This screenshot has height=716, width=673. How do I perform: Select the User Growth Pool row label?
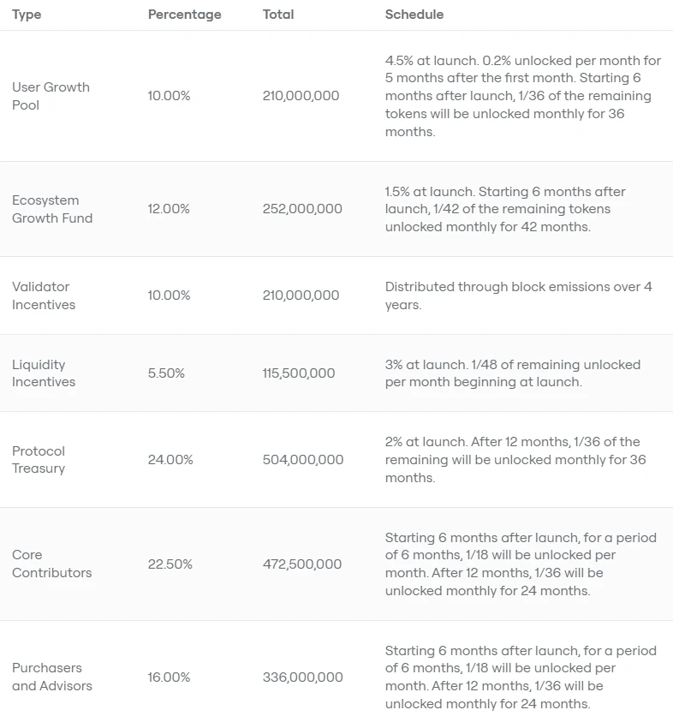click(x=51, y=96)
